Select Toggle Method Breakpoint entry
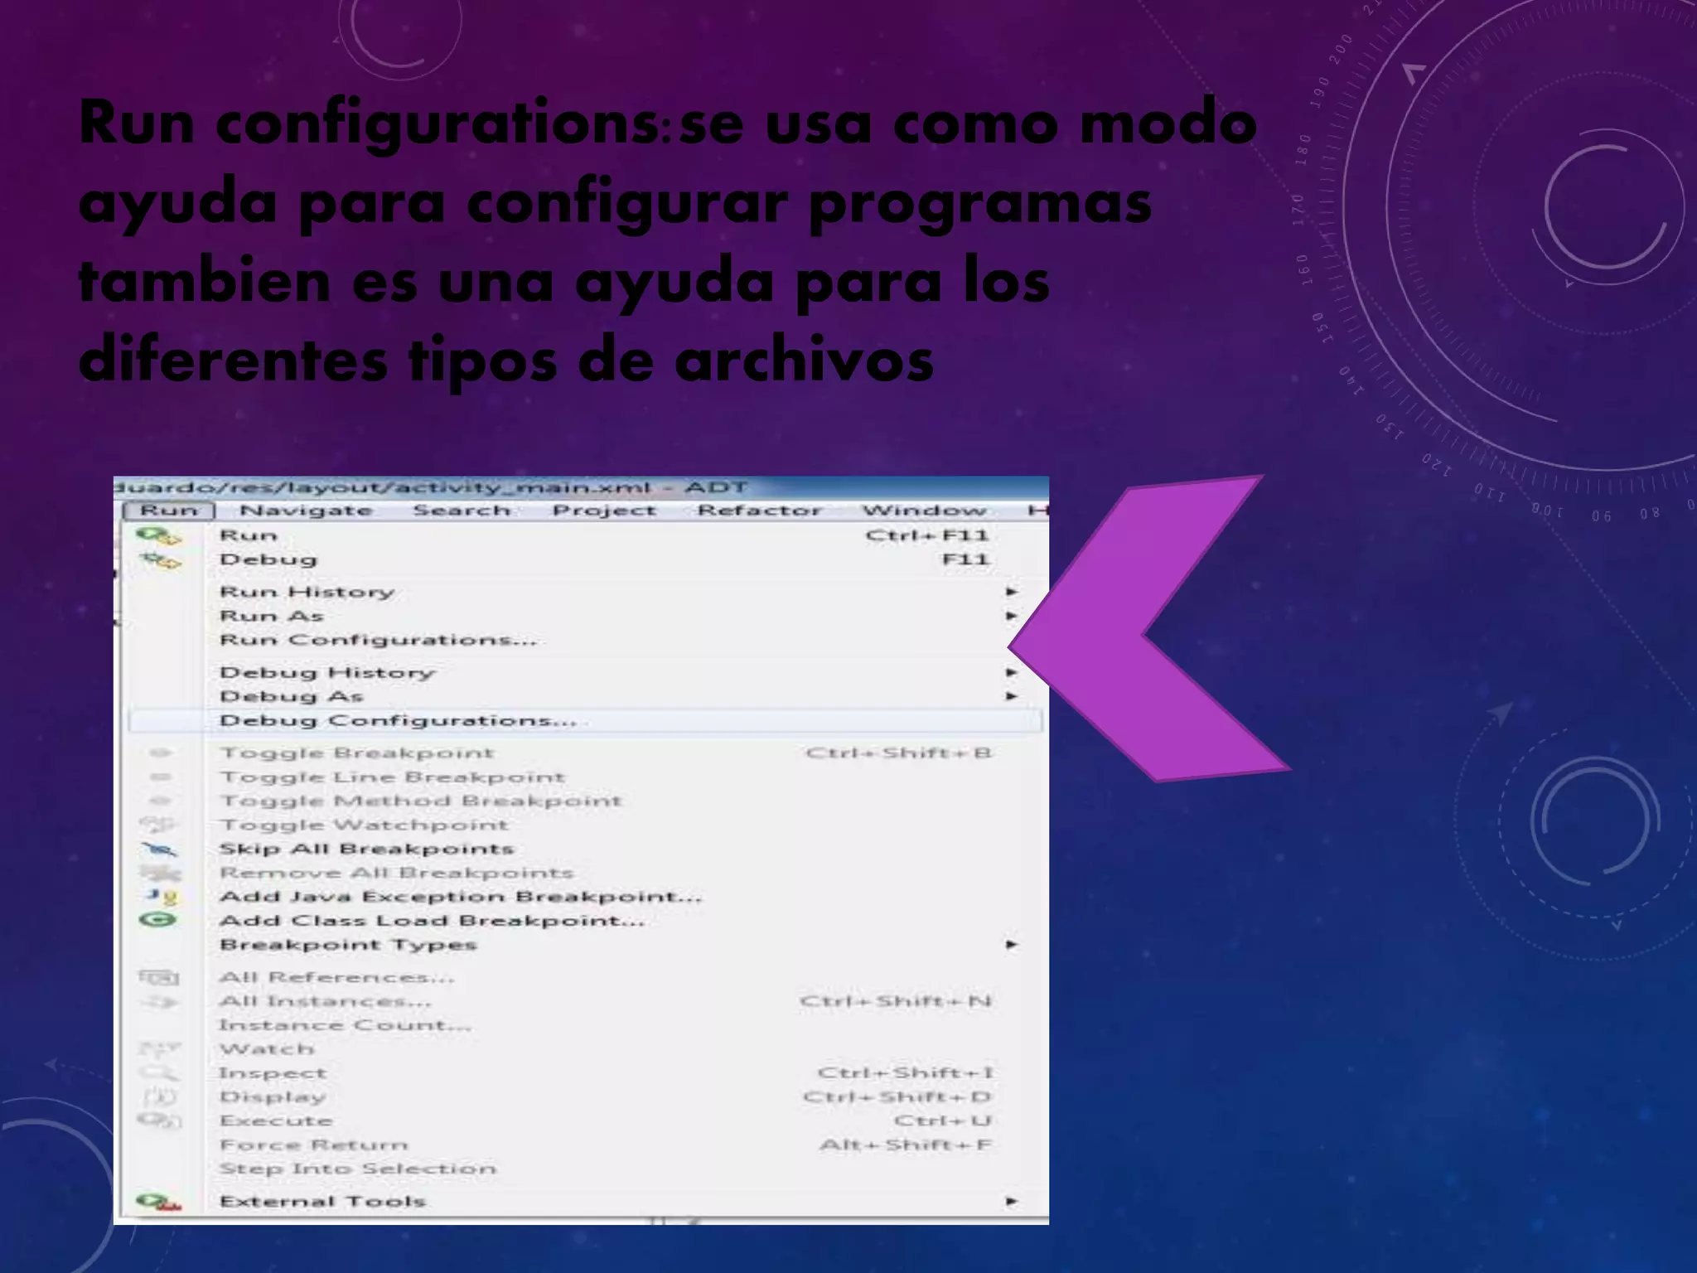The width and height of the screenshot is (1697, 1273). click(584, 801)
